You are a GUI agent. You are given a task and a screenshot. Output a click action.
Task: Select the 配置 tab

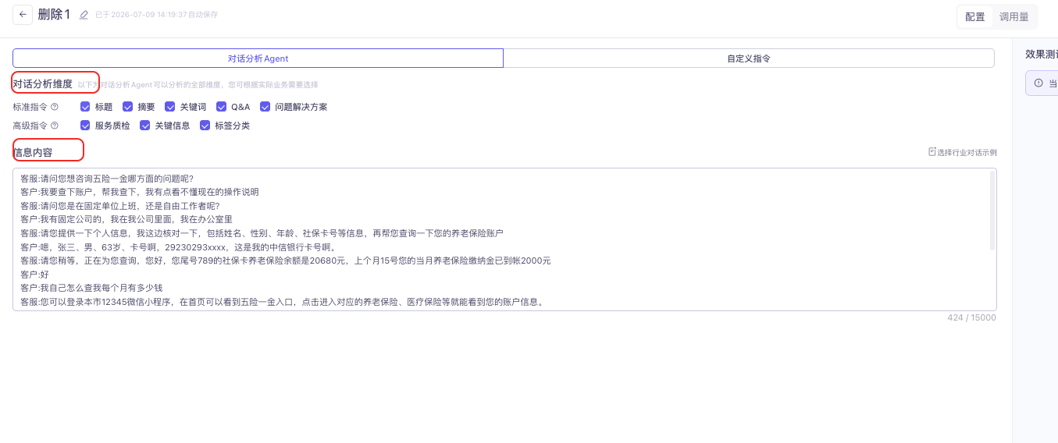pyautogui.click(x=975, y=16)
